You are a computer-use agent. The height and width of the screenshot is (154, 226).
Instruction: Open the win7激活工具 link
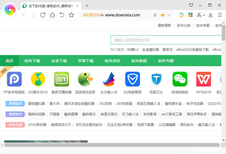coord(171,114)
